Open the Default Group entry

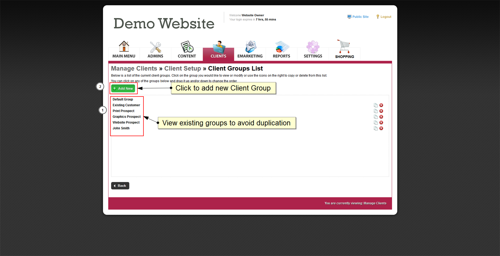(x=123, y=99)
